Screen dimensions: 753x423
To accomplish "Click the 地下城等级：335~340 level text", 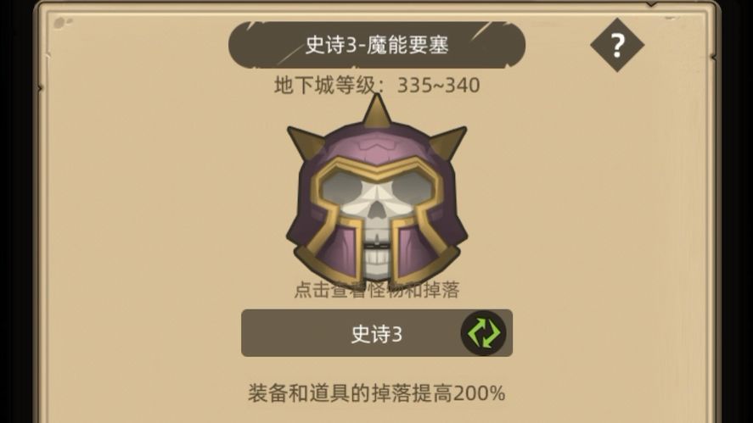I will pos(377,86).
